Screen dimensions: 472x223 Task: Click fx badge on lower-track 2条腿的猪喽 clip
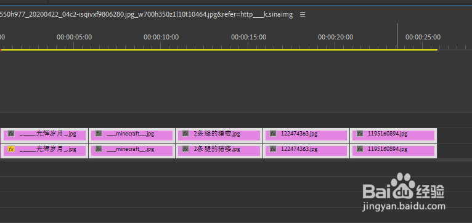pyautogui.click(x=185, y=148)
